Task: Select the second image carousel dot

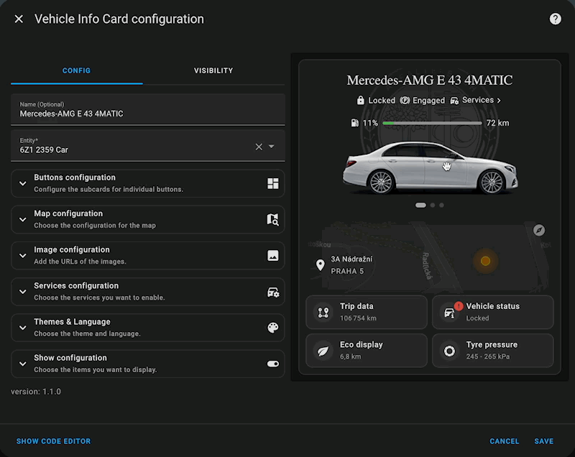Action: tap(433, 206)
